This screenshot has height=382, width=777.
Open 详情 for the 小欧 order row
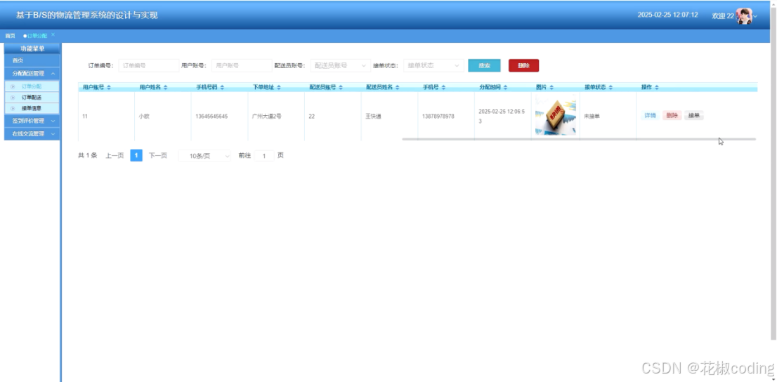650,115
